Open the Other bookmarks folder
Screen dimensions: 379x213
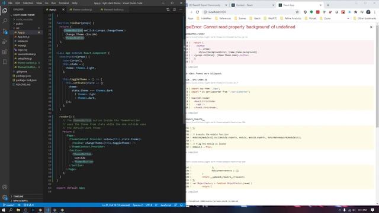tap(365, 18)
